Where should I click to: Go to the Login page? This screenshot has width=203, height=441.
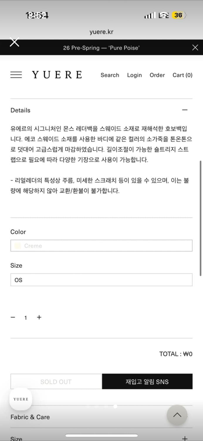pos(134,75)
